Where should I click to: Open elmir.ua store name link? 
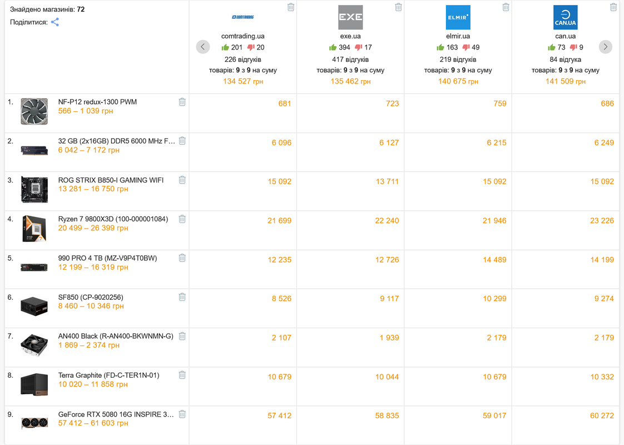458,36
